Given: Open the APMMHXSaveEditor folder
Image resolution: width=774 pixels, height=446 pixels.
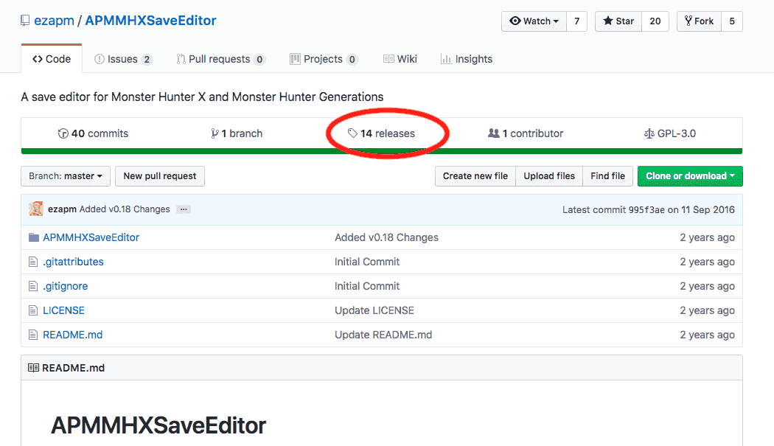Looking at the screenshot, I should [91, 237].
